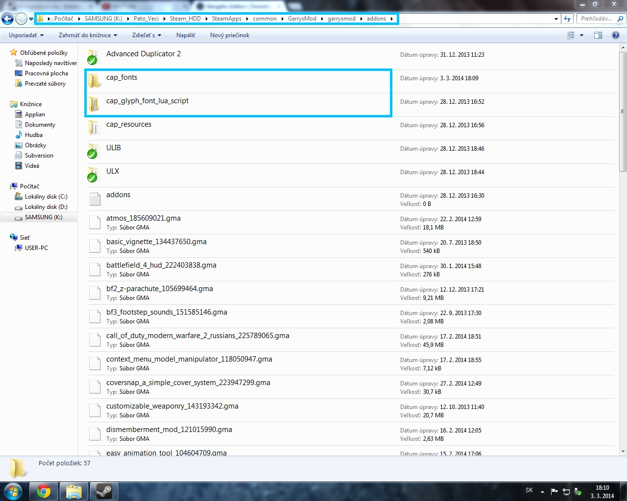Show hidden tray icons arrow
The width and height of the screenshot is (627, 501).
542,491
